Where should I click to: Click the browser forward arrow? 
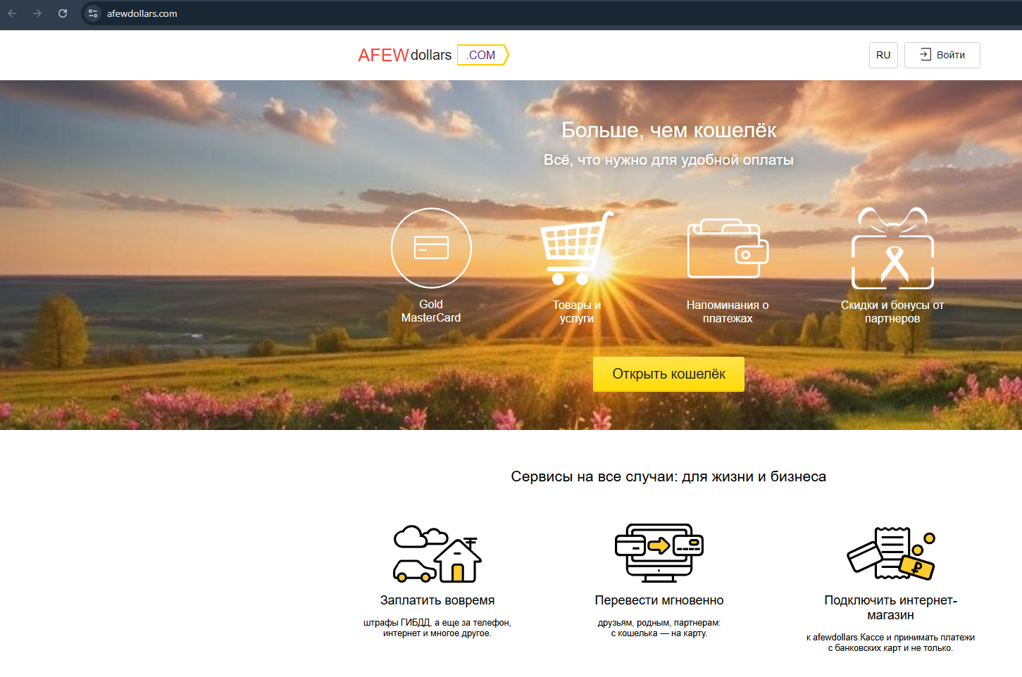pos(37,13)
